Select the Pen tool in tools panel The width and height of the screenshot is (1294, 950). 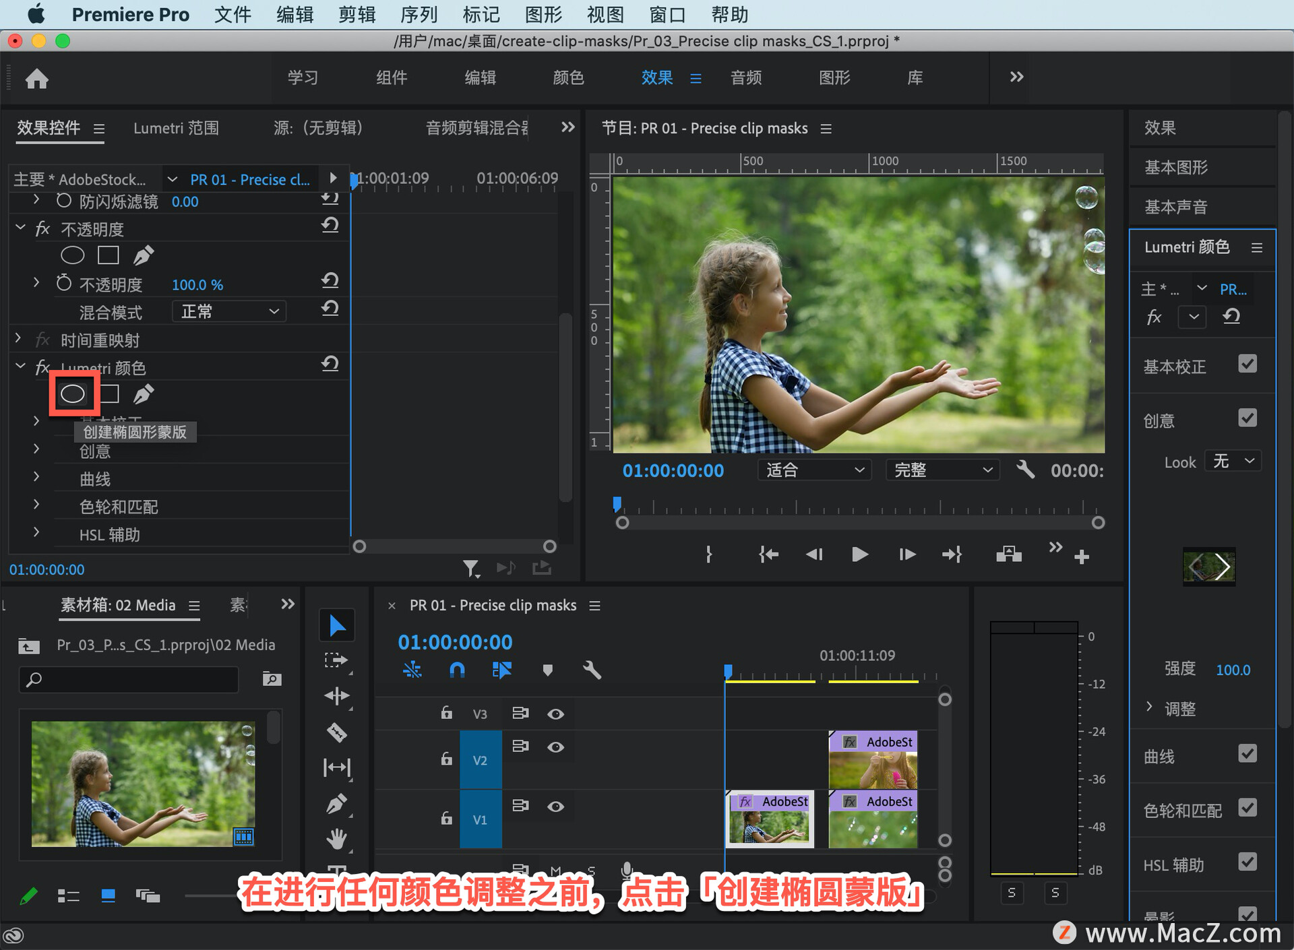pyautogui.click(x=337, y=804)
